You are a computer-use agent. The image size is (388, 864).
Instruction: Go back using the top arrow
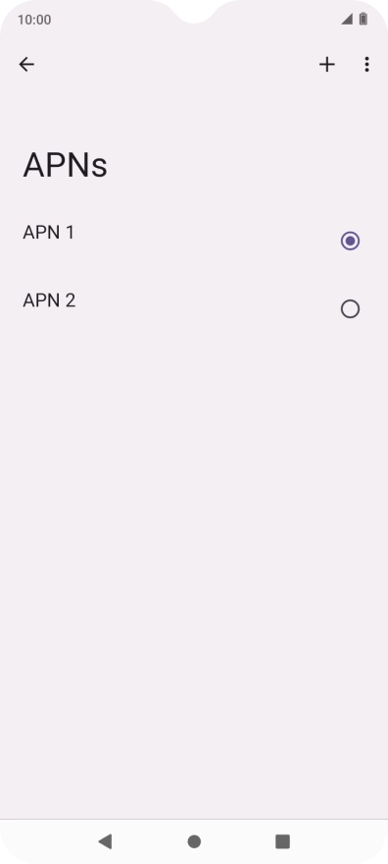(26, 65)
